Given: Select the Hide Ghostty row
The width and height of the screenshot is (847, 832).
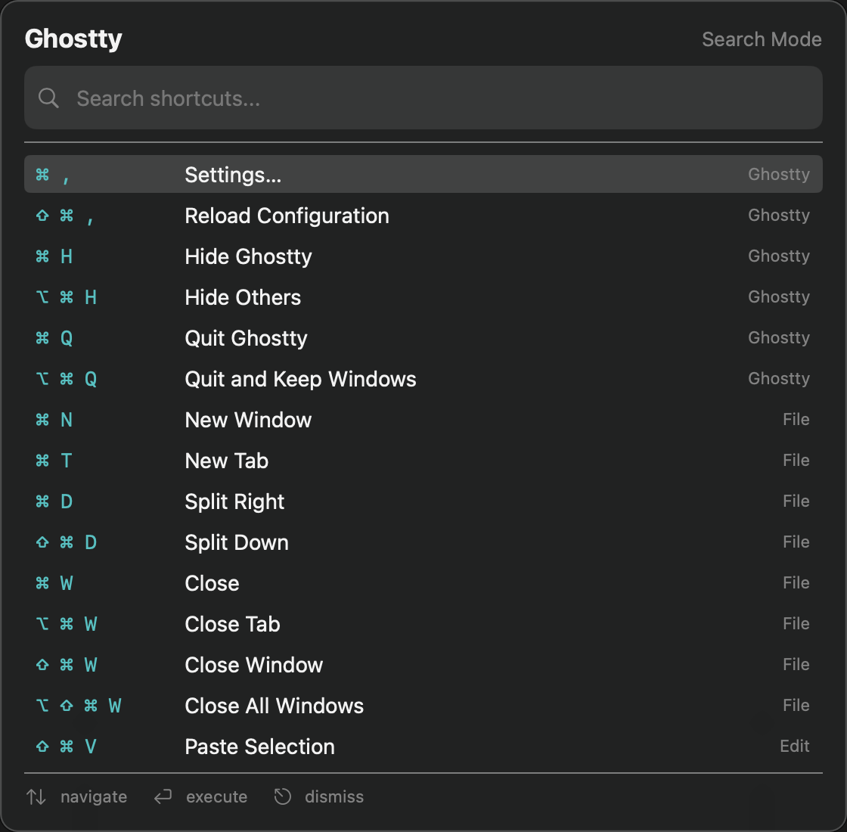Looking at the screenshot, I should pyautogui.click(x=423, y=256).
